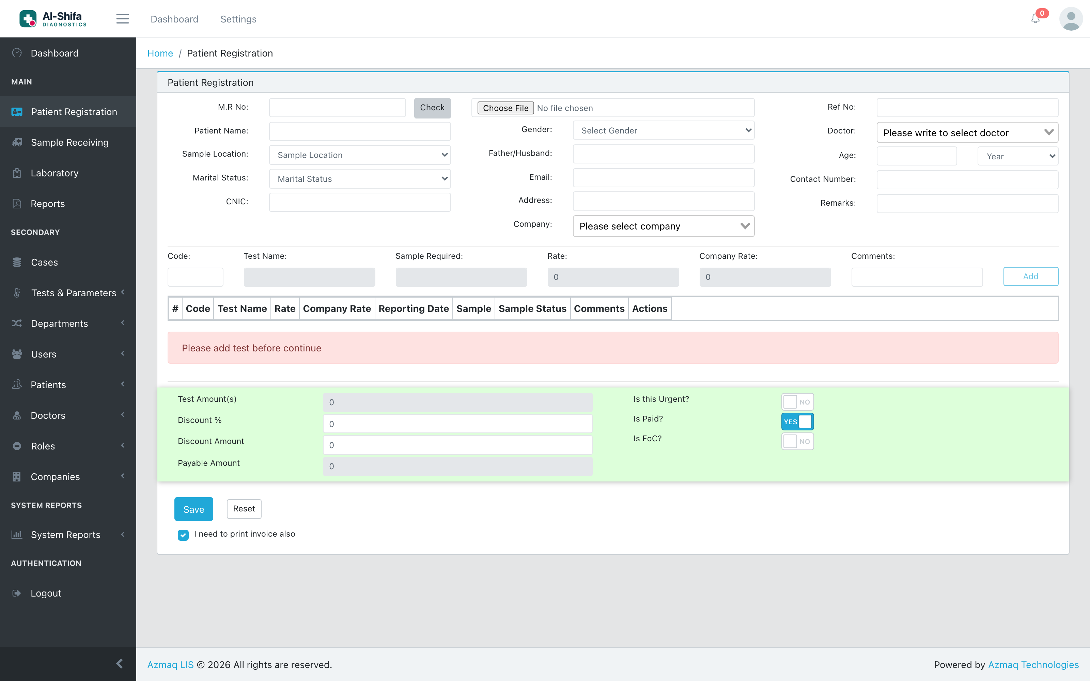Follow the Home breadcrumb link
The height and width of the screenshot is (681, 1090).
160,53
